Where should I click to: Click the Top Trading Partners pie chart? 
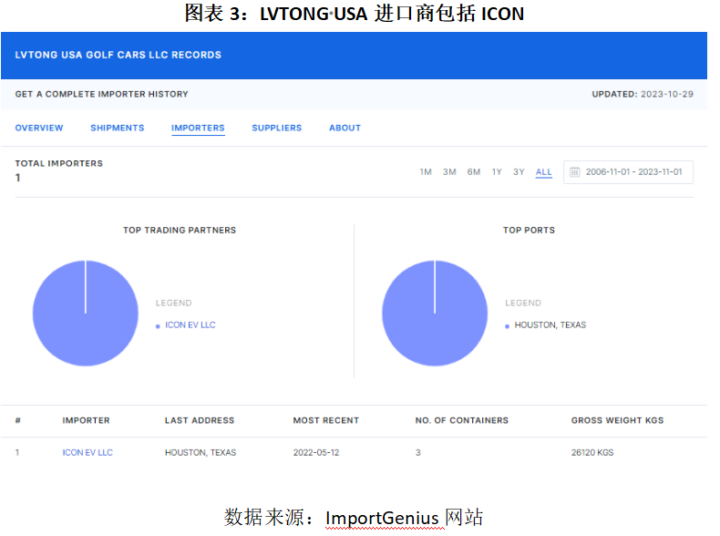(86, 314)
